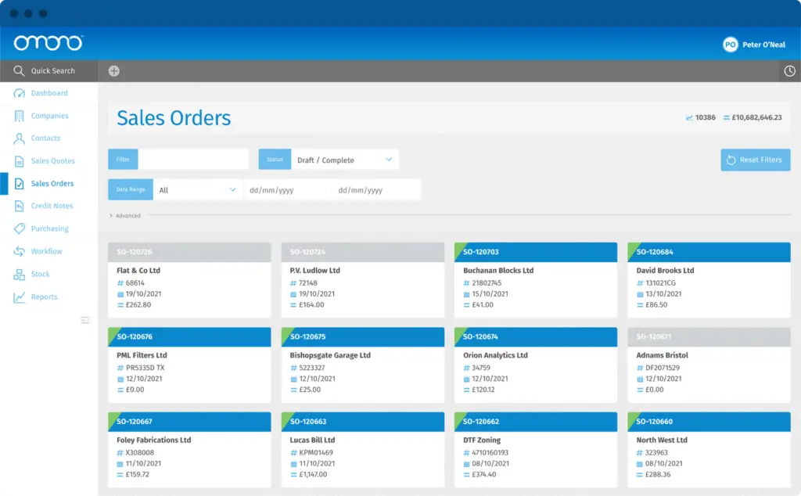This screenshot has width=801, height=496.
Task: Open the clock history icon
Action: click(790, 71)
